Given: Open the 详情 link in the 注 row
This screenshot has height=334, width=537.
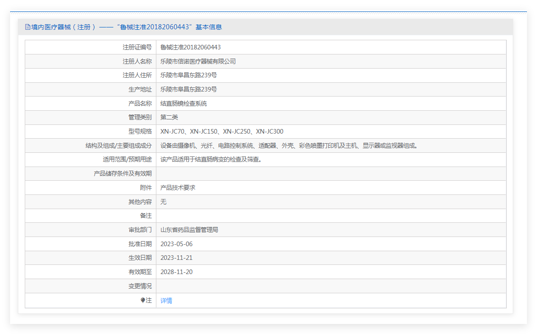Looking at the screenshot, I should pyautogui.click(x=166, y=301).
